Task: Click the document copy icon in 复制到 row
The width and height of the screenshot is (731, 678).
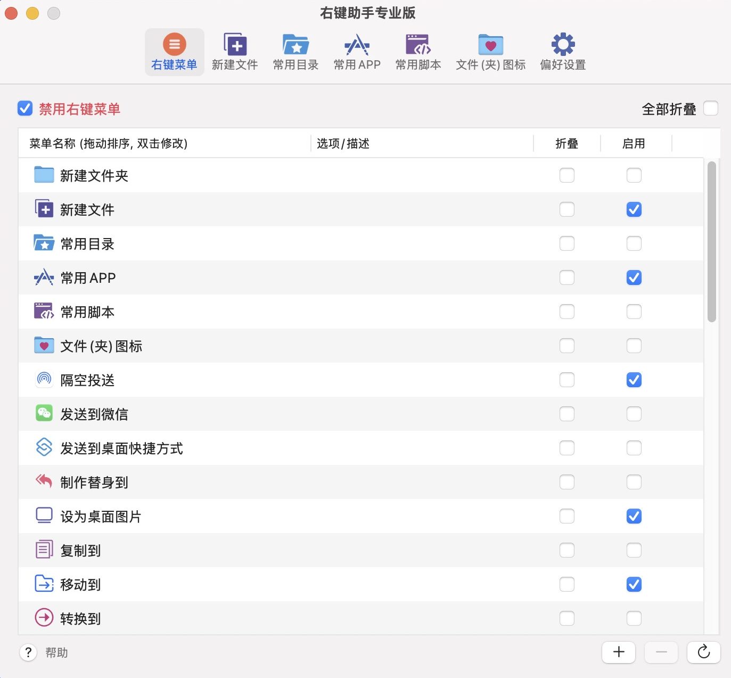Action: pyautogui.click(x=44, y=549)
